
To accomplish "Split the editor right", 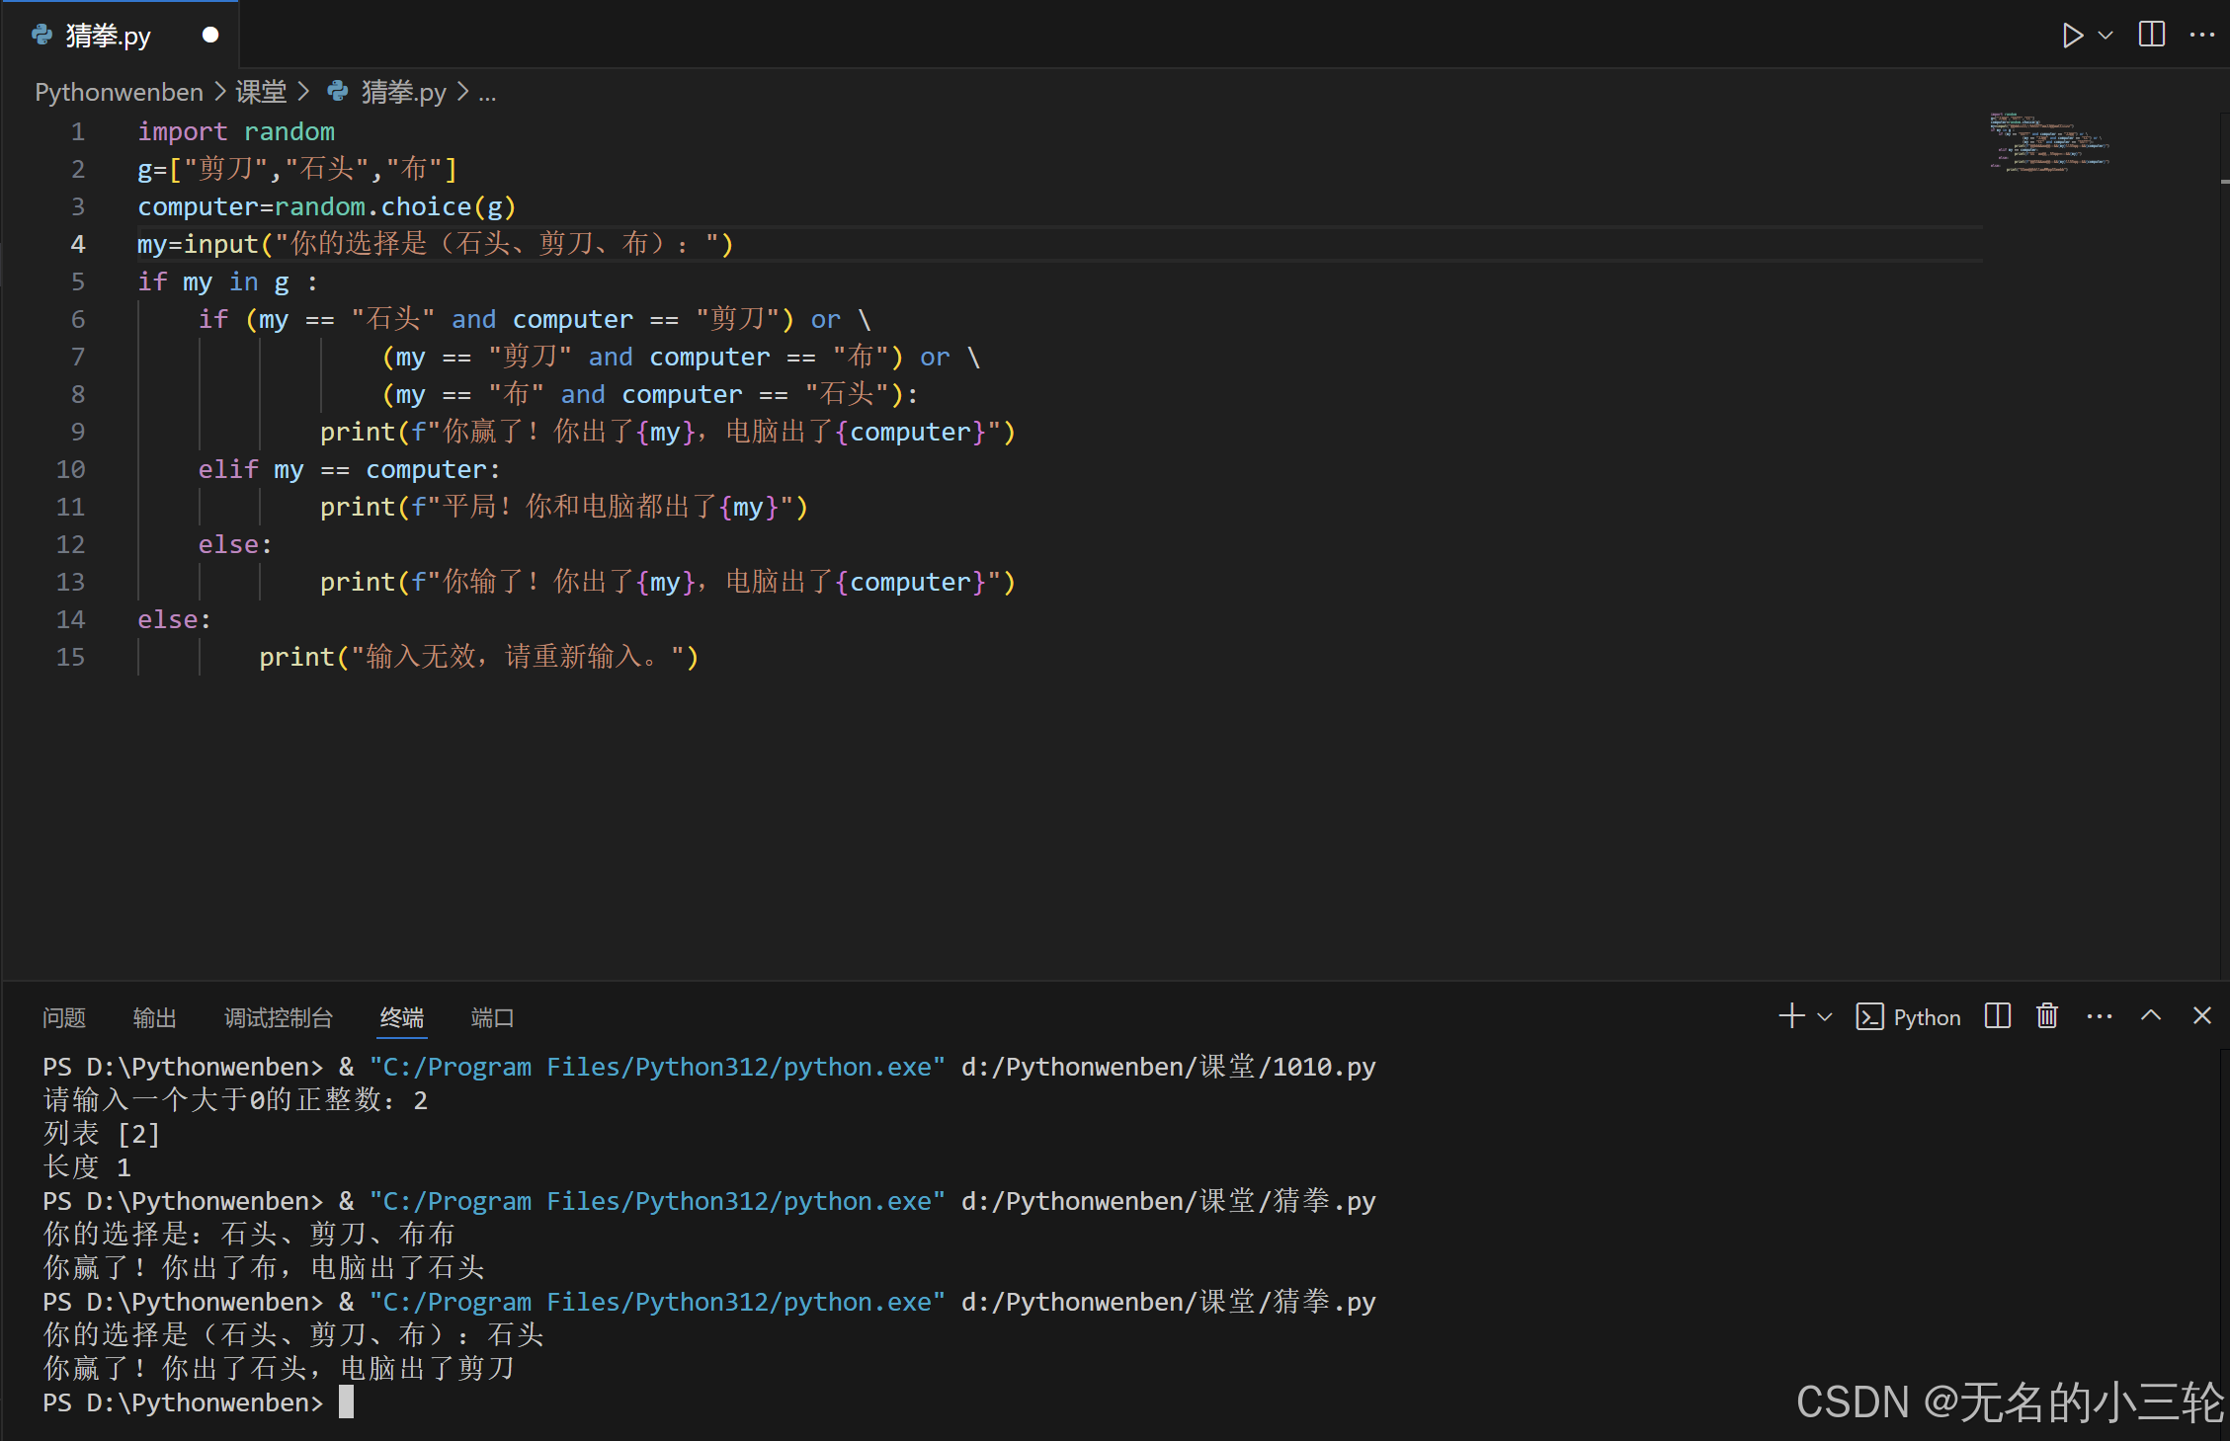I will tap(2151, 35).
